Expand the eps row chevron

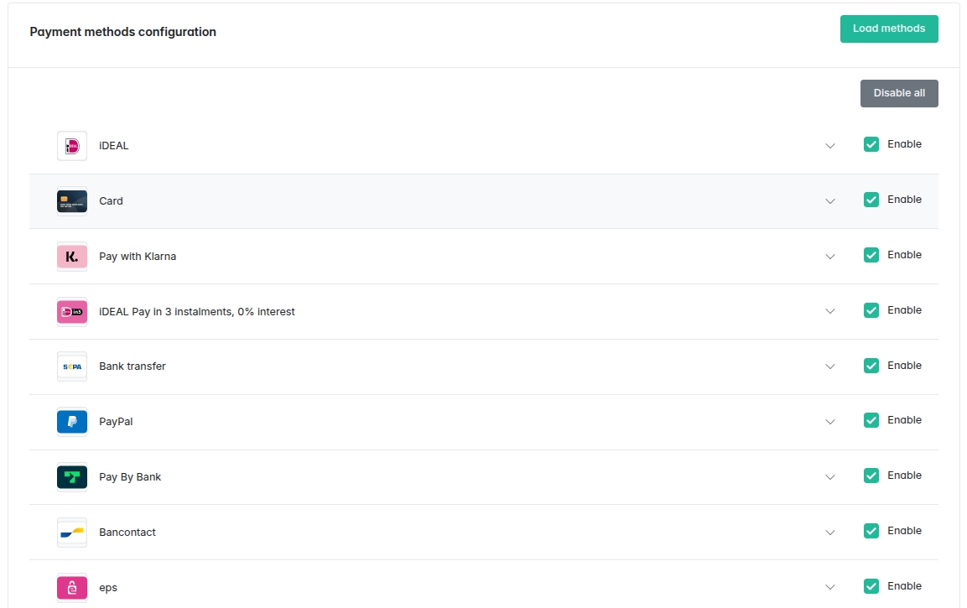click(830, 587)
